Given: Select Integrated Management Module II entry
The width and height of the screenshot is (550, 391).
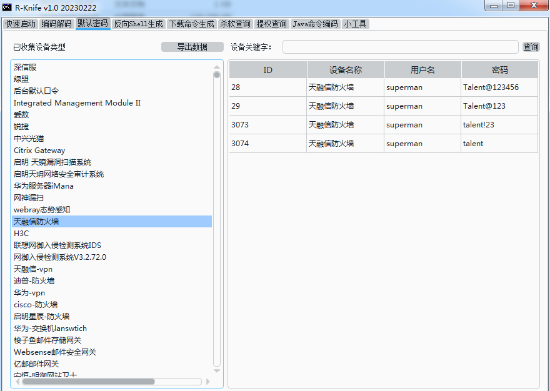Looking at the screenshot, I should [111, 103].
